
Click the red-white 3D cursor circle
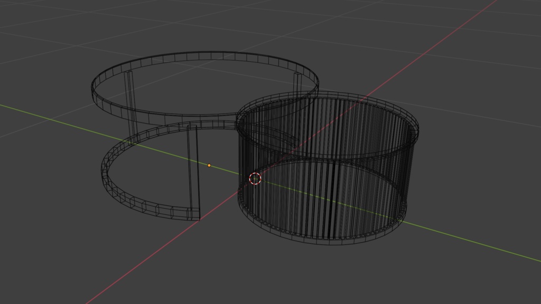coord(255,178)
